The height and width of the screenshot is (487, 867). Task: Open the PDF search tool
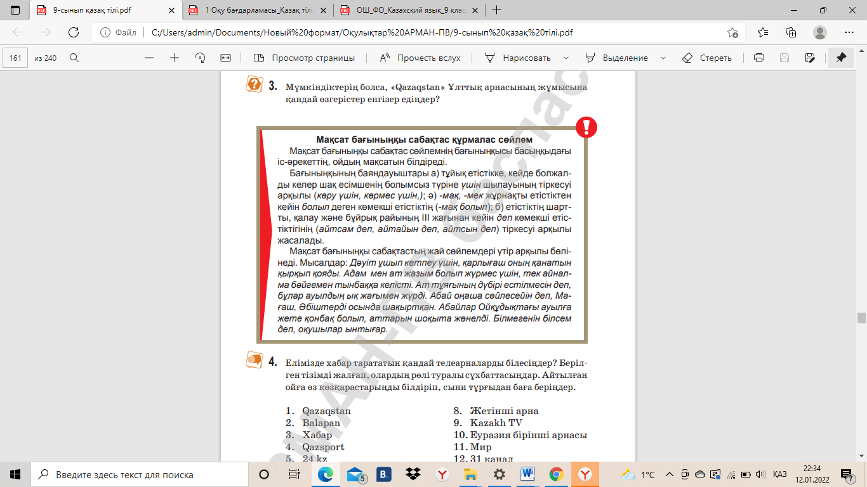pos(74,58)
